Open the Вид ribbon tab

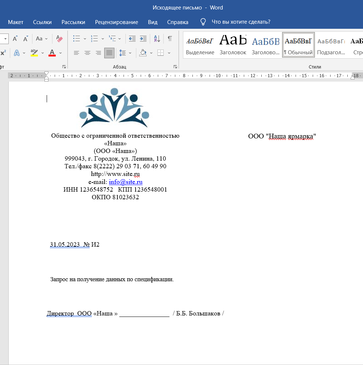point(152,22)
